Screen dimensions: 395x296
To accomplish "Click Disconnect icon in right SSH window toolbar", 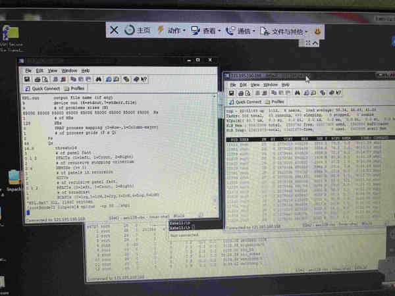I will tap(265, 93).
